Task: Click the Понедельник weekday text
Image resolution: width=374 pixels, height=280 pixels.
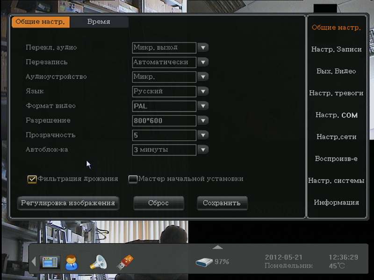Action: click(x=288, y=266)
